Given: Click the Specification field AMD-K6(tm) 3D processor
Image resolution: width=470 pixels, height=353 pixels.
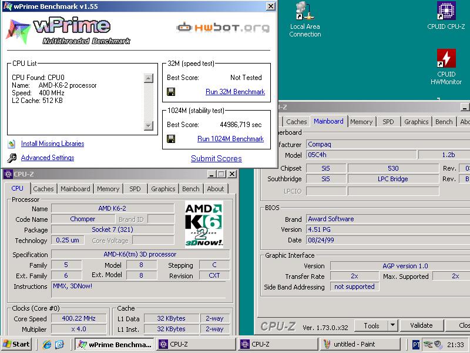Looking at the screenshot, I should [140, 254].
